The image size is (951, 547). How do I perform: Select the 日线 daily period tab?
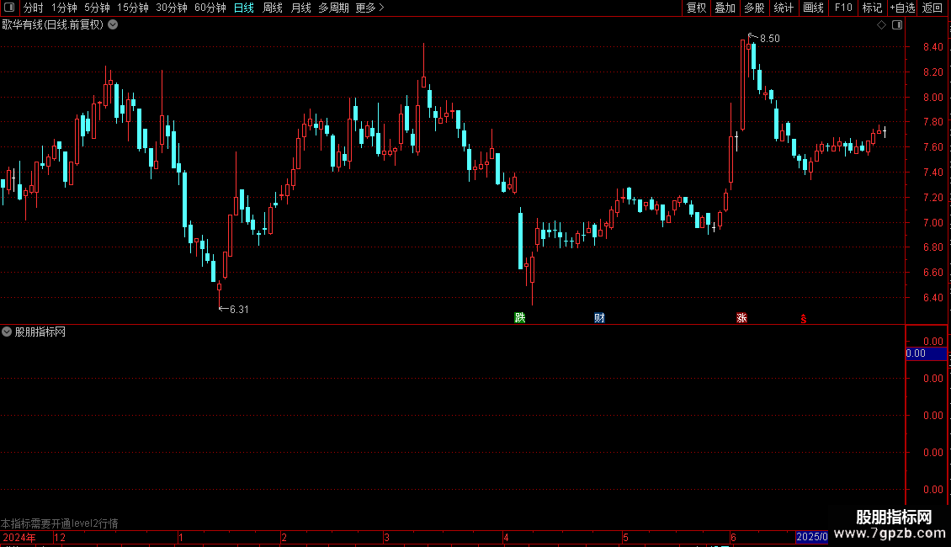244,8
